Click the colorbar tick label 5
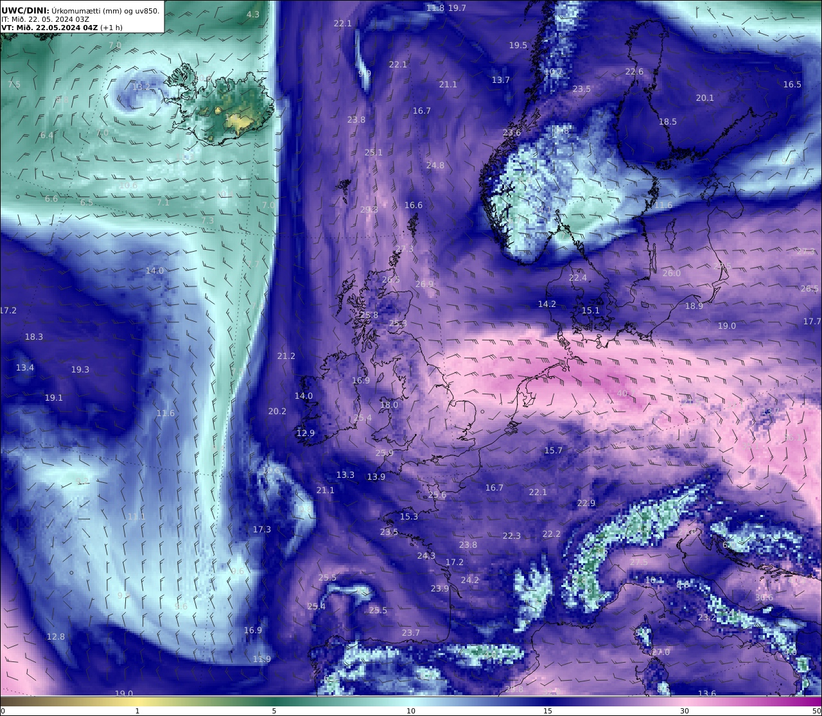Viewport: 822px width, 716px height. coord(274,711)
